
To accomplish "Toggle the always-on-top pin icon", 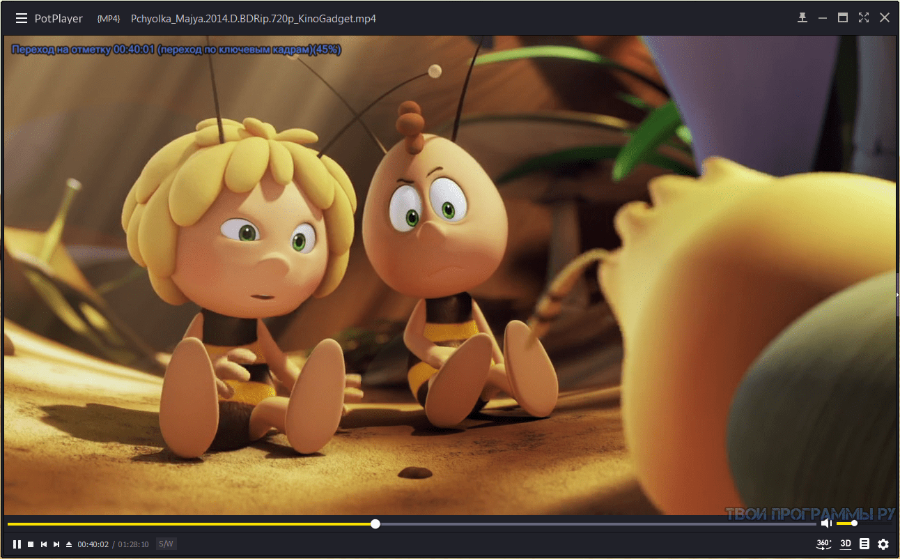I will point(802,18).
